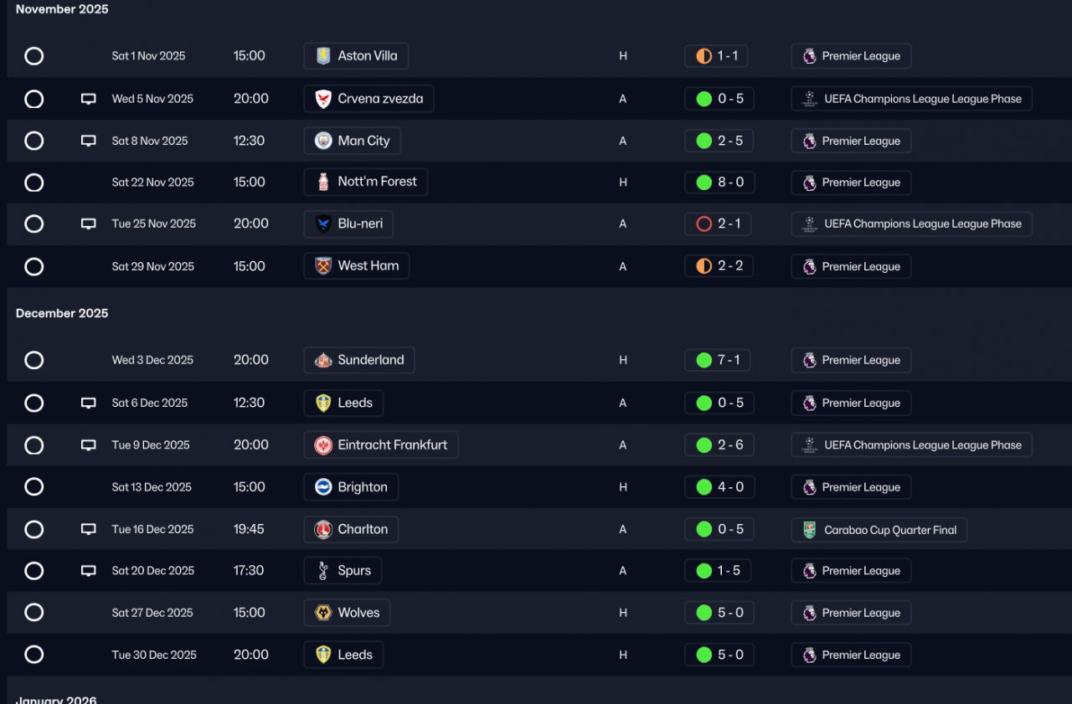The image size is (1072, 704).
Task: Open UEFA Champions League League Phase for Blu-neri
Action: 911,224
